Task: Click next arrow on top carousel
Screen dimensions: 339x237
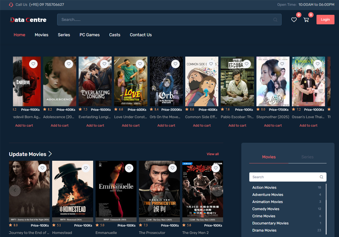Action: pos(325,82)
